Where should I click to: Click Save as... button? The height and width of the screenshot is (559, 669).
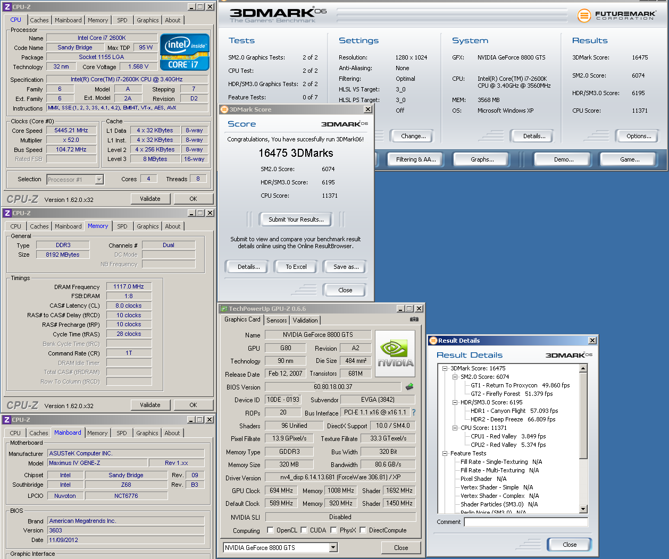point(346,267)
